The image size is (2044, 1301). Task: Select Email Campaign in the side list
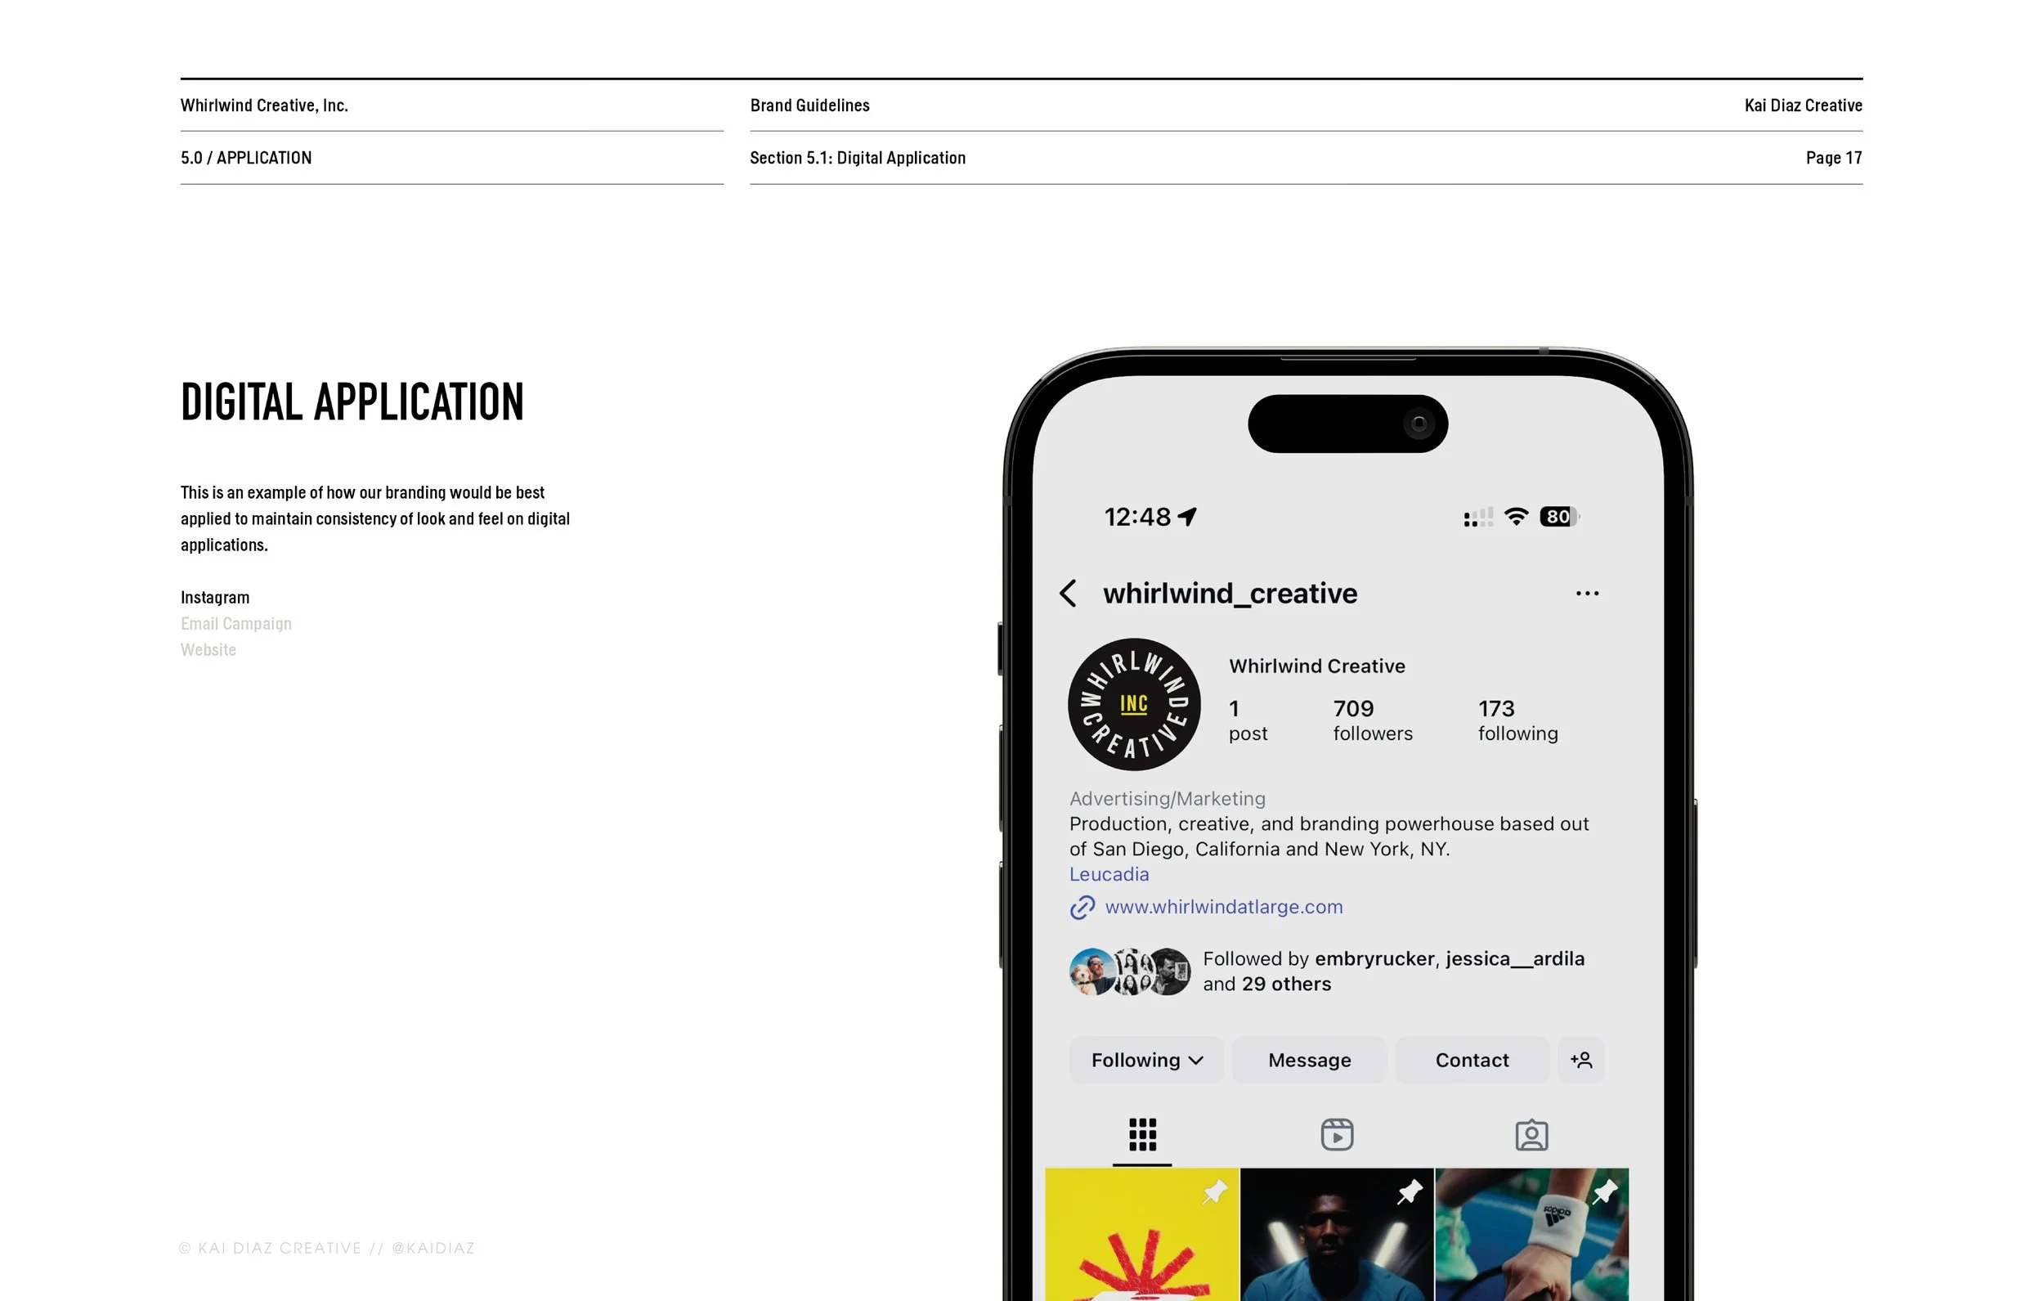(x=236, y=623)
